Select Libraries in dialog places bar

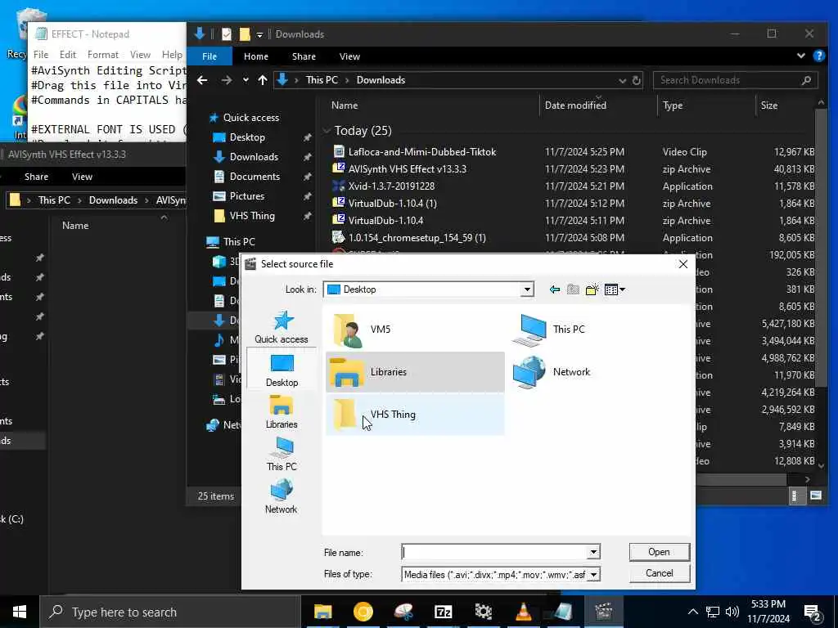coord(282,412)
